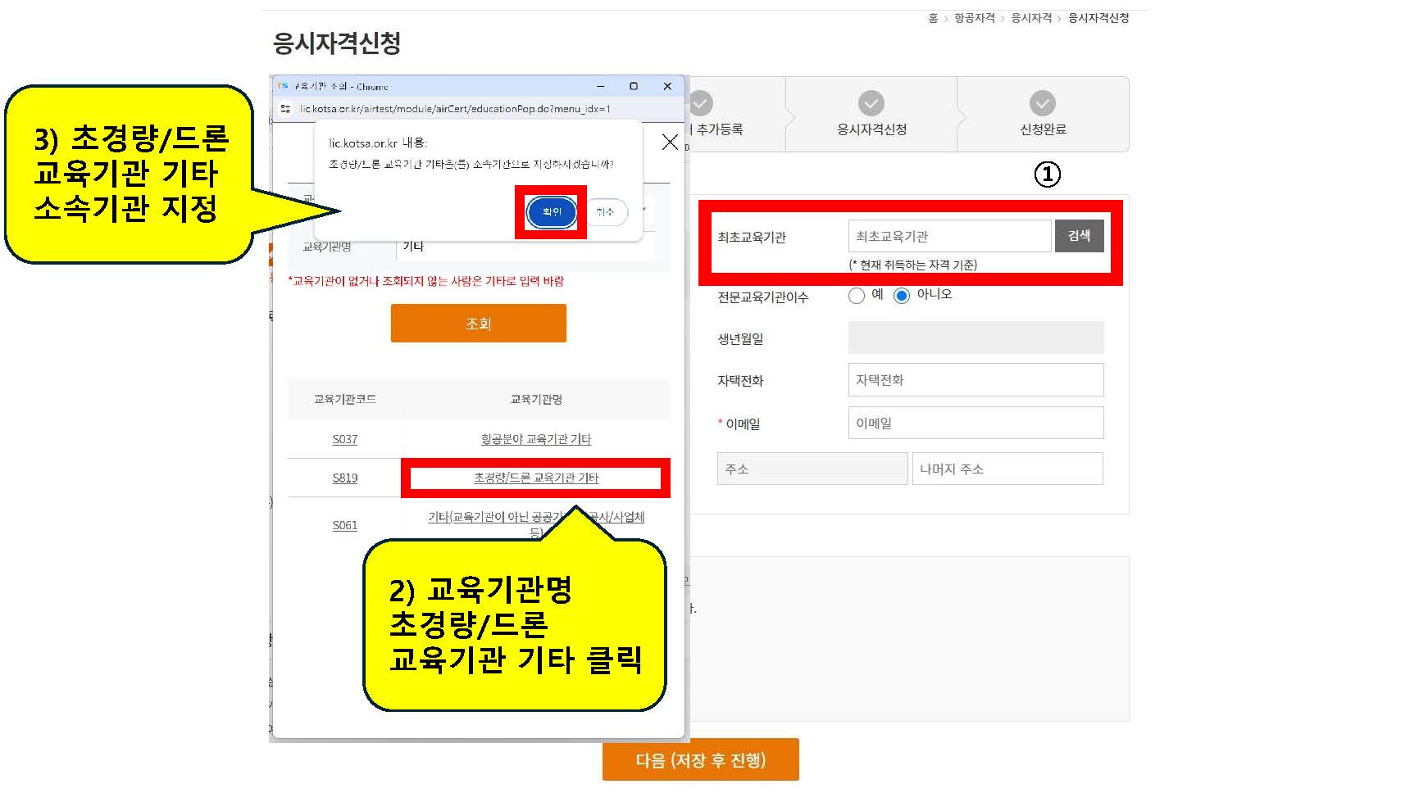This screenshot has height=793, width=1410.
Task: Click the 교육기관코드 column header
Action: coord(345,399)
